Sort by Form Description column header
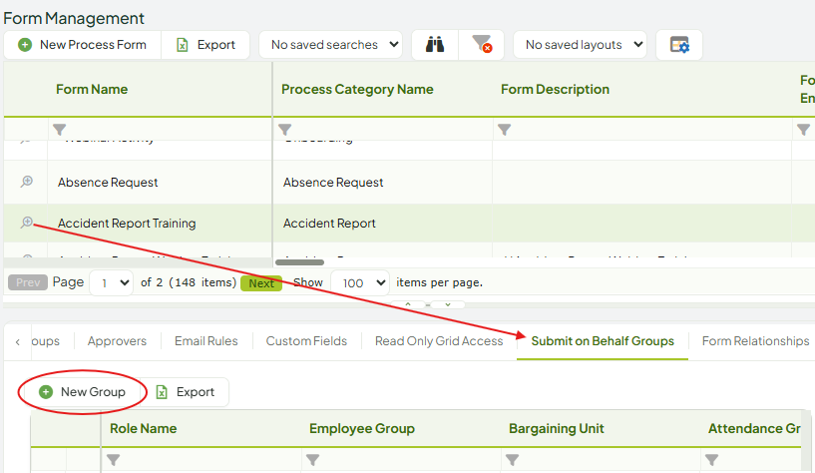Screen dimensions: 815x473 point(555,90)
